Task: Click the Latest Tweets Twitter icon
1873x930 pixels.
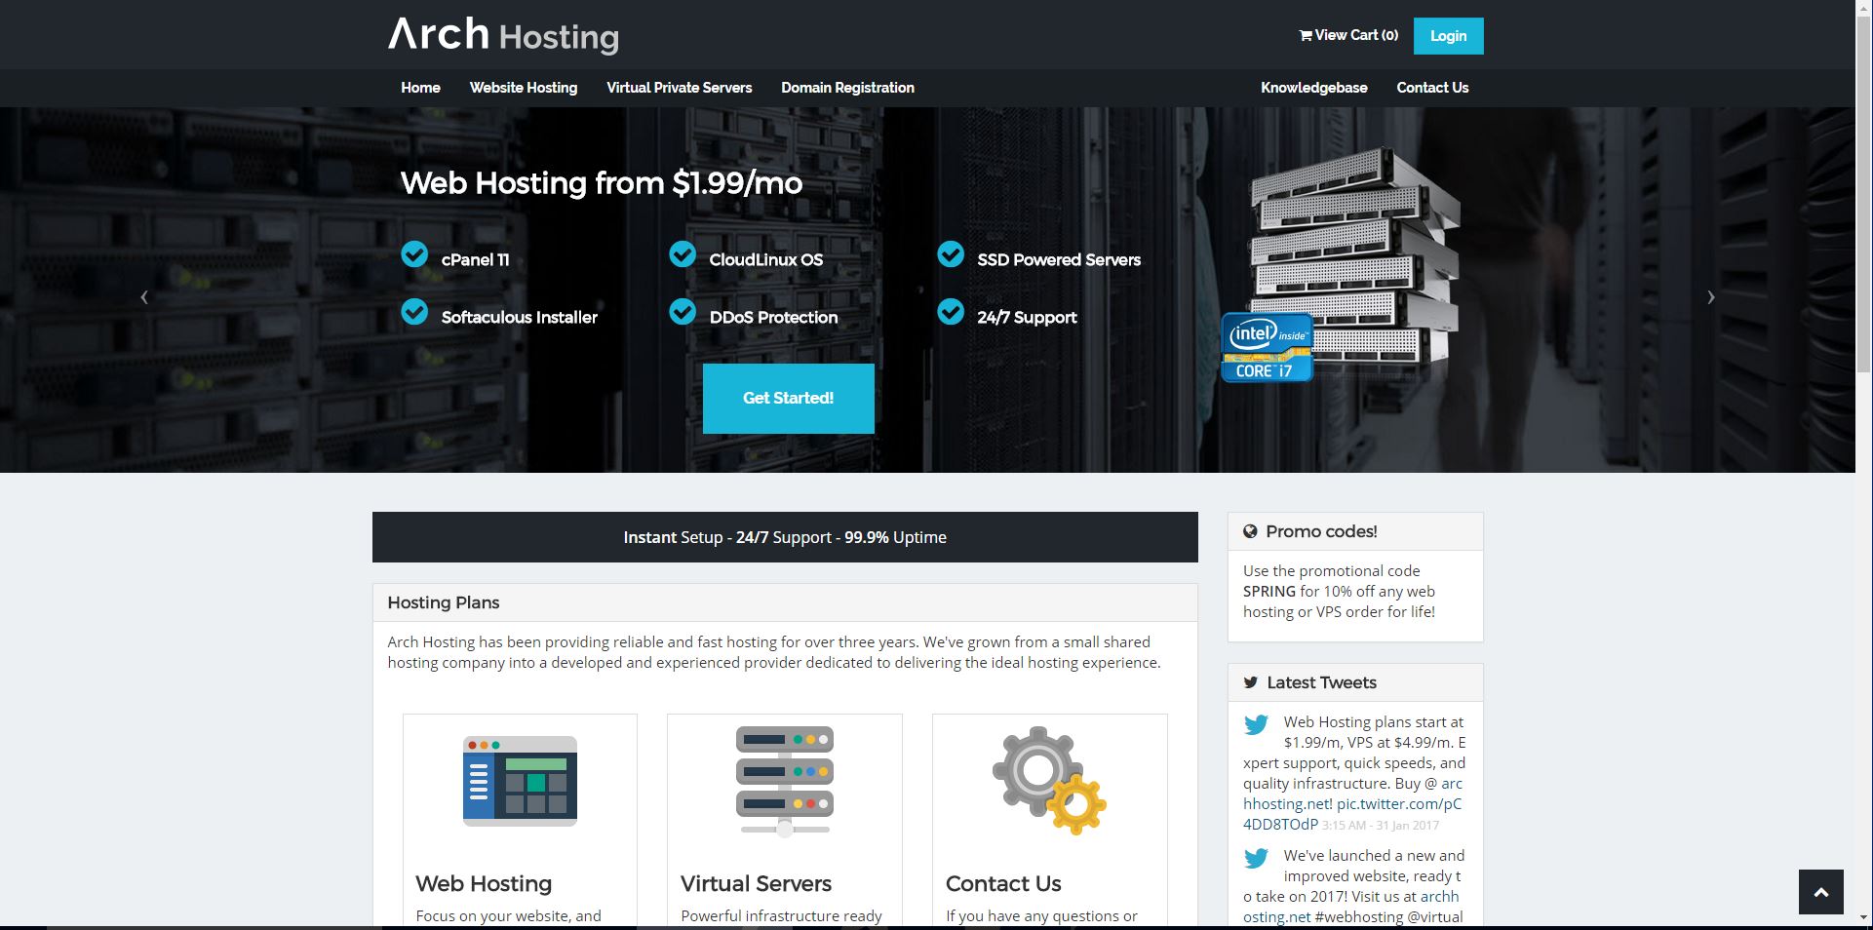Action: tap(1251, 682)
